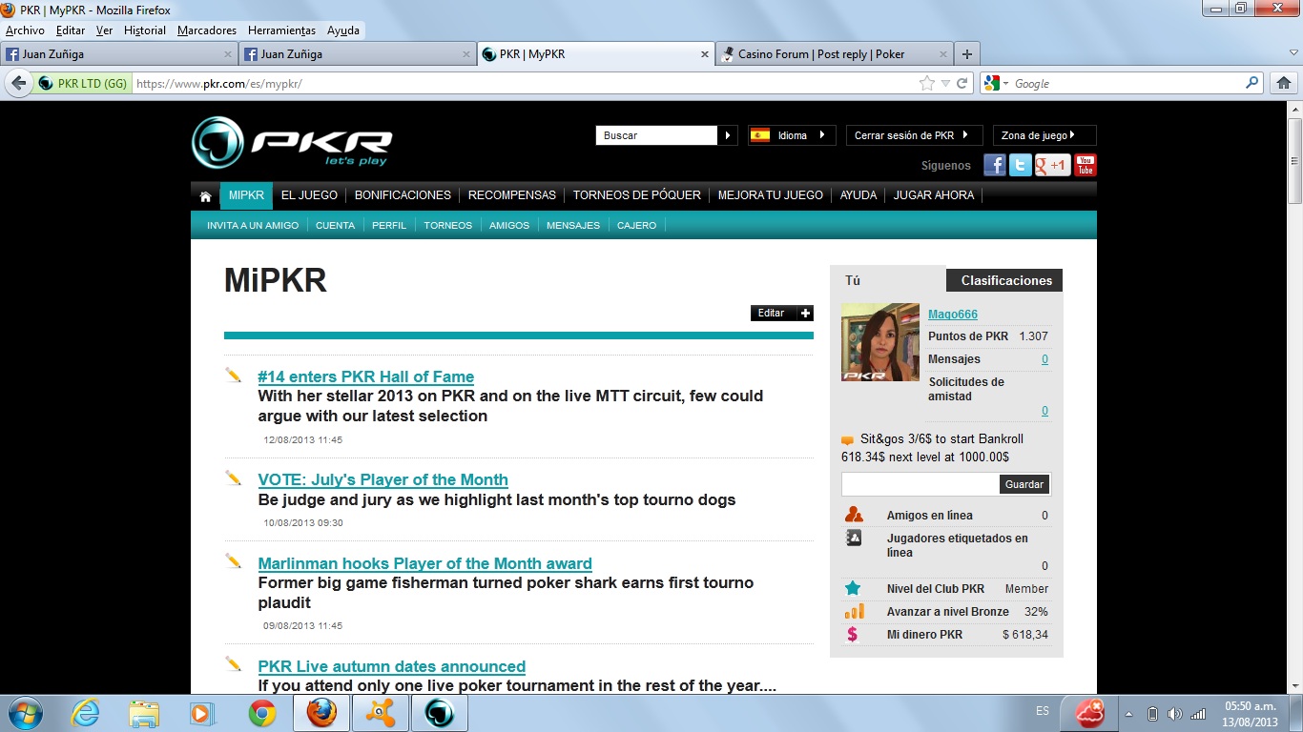Expand the Editar plus control
1303x732 pixels.
[x=806, y=313]
